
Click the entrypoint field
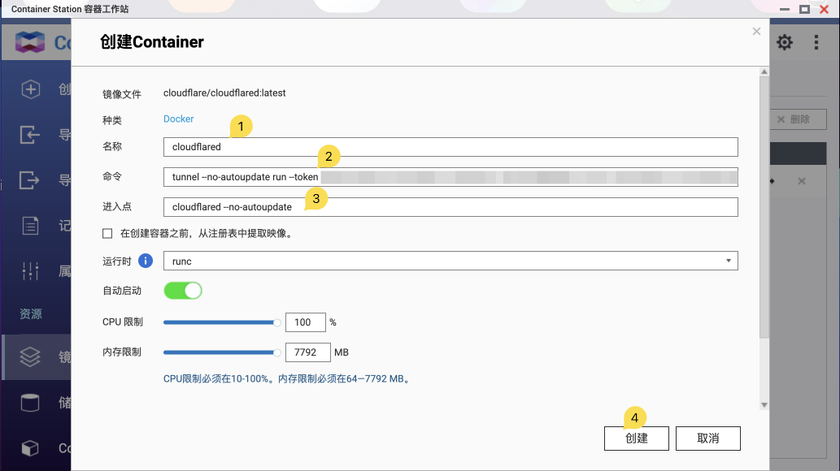450,206
